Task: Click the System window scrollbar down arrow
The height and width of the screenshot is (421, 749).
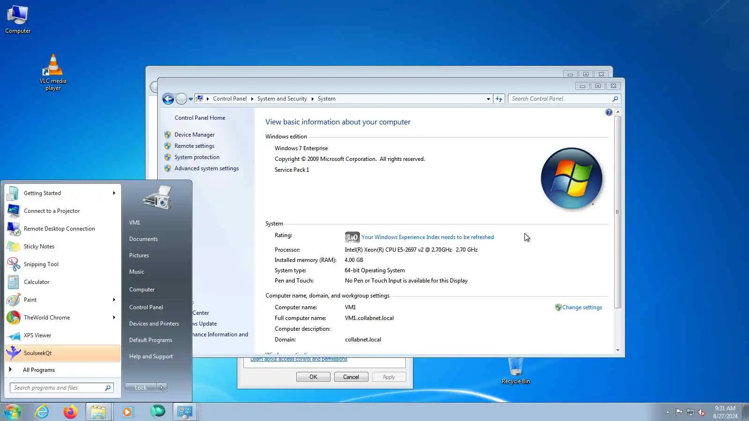Action: (618, 350)
